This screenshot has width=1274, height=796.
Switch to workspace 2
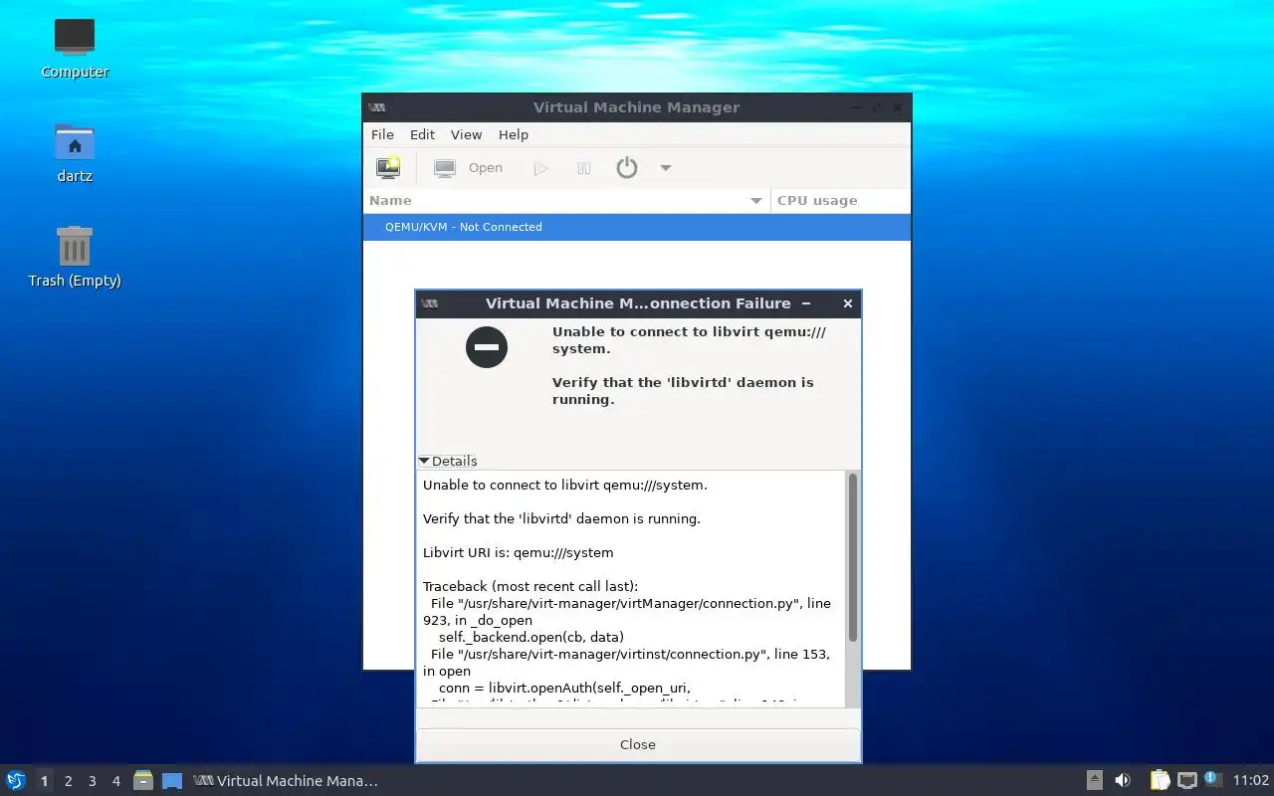pos(68,781)
